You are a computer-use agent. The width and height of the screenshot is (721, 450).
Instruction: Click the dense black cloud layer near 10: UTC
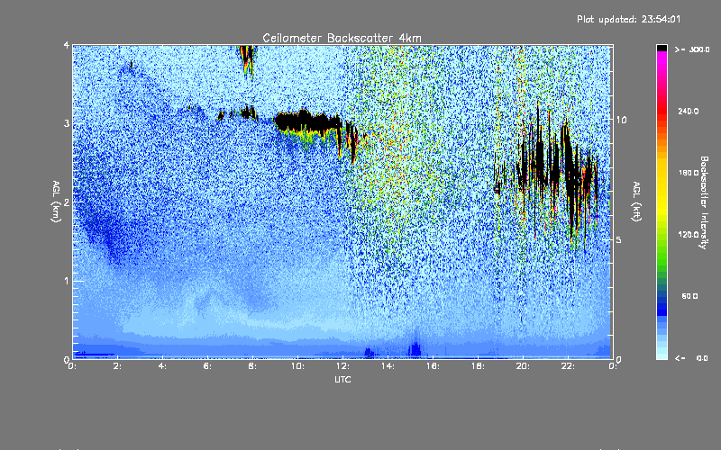pyautogui.click(x=307, y=121)
